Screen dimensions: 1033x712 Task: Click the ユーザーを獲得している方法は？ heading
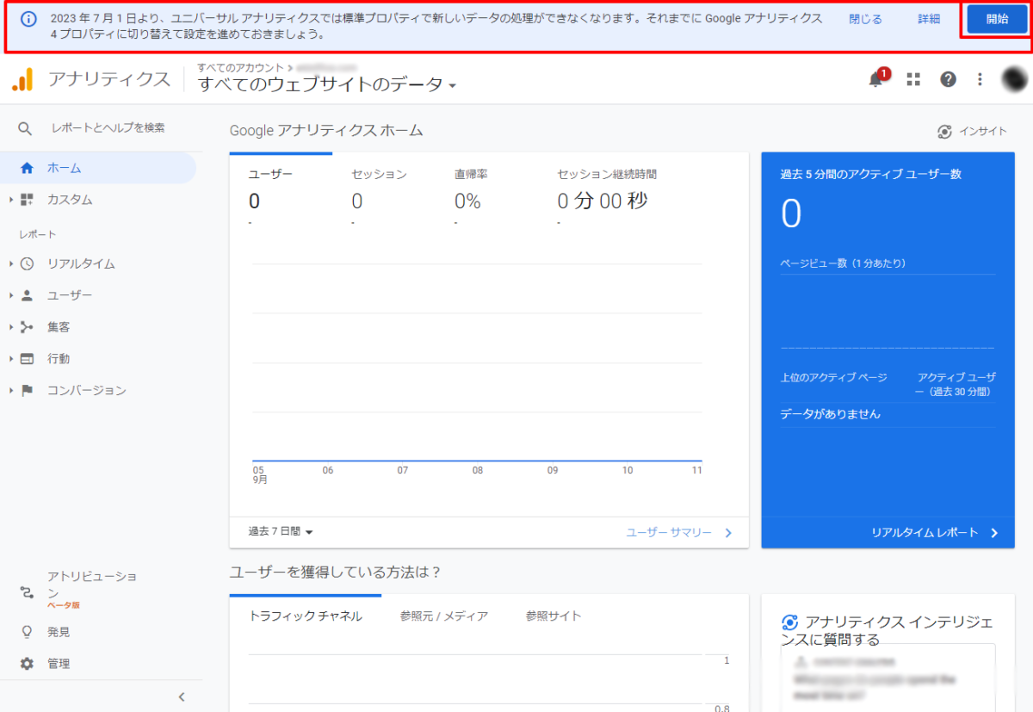pyautogui.click(x=336, y=573)
